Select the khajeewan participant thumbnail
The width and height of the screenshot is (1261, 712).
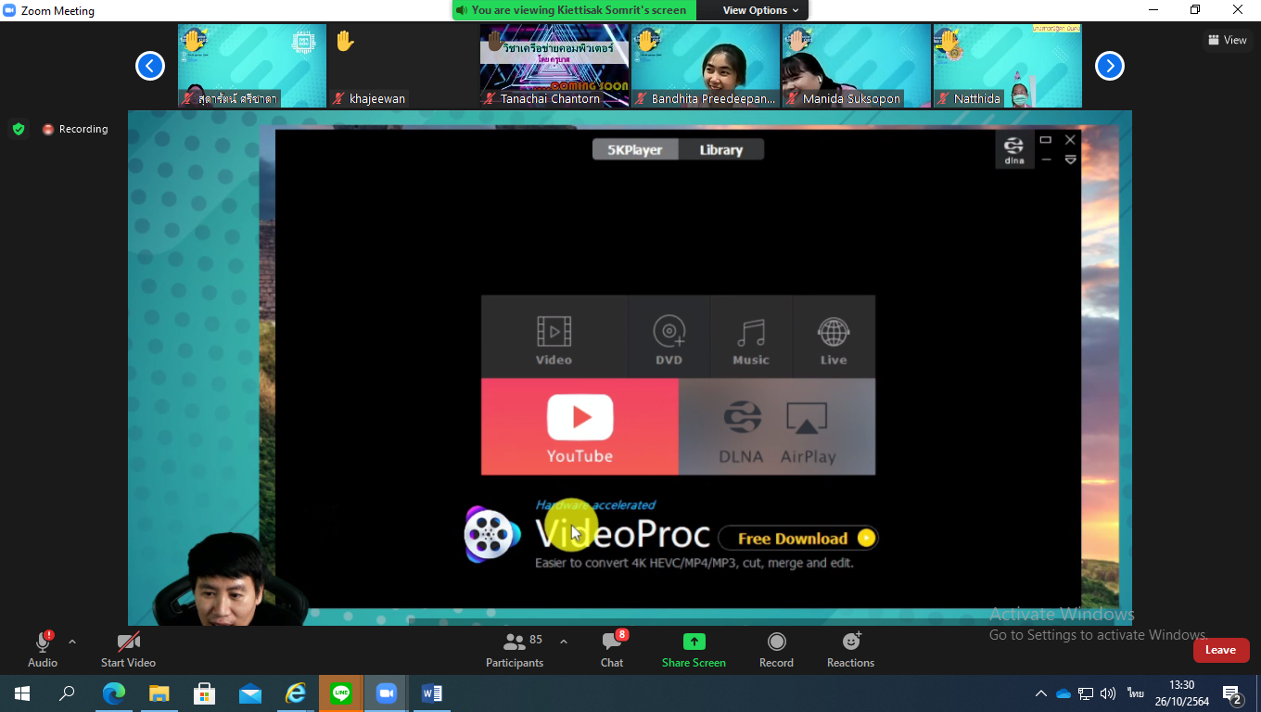(x=402, y=66)
